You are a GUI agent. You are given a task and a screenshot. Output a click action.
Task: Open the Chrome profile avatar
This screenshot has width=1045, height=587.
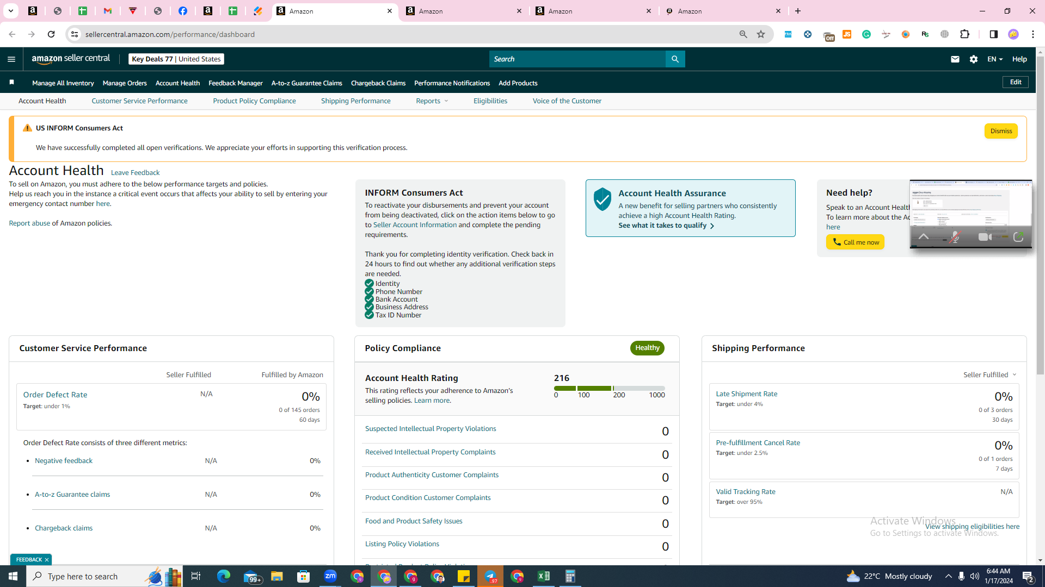pos(1013,34)
